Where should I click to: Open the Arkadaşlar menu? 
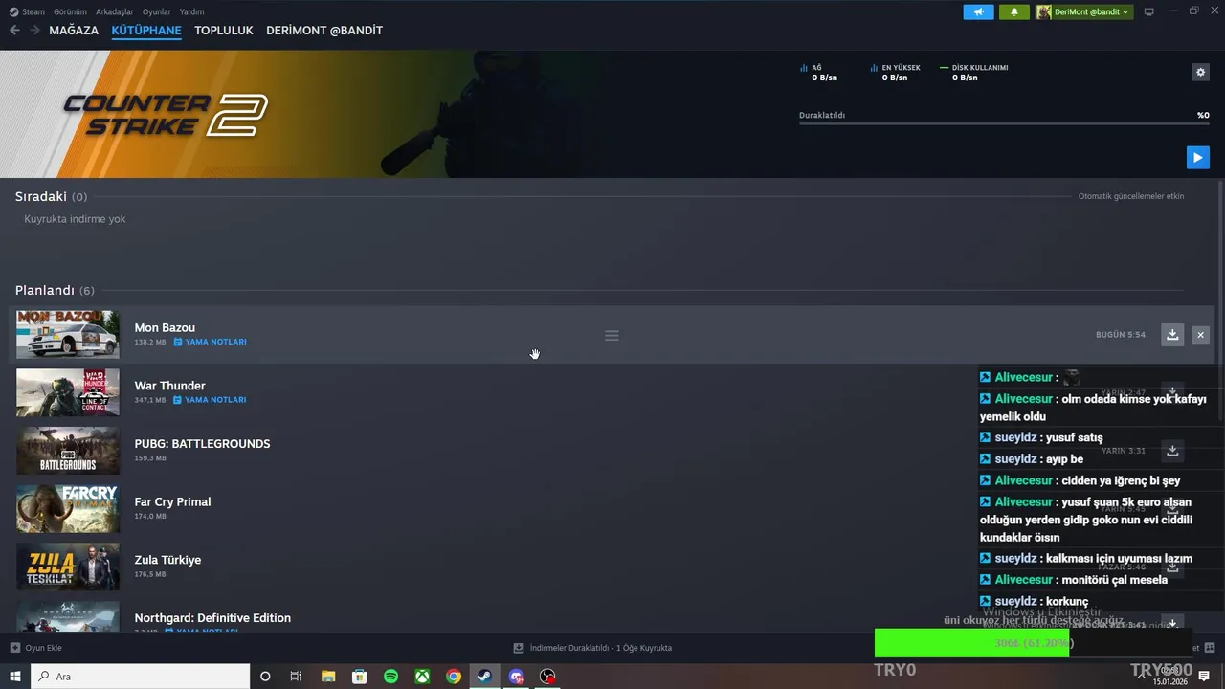115,11
